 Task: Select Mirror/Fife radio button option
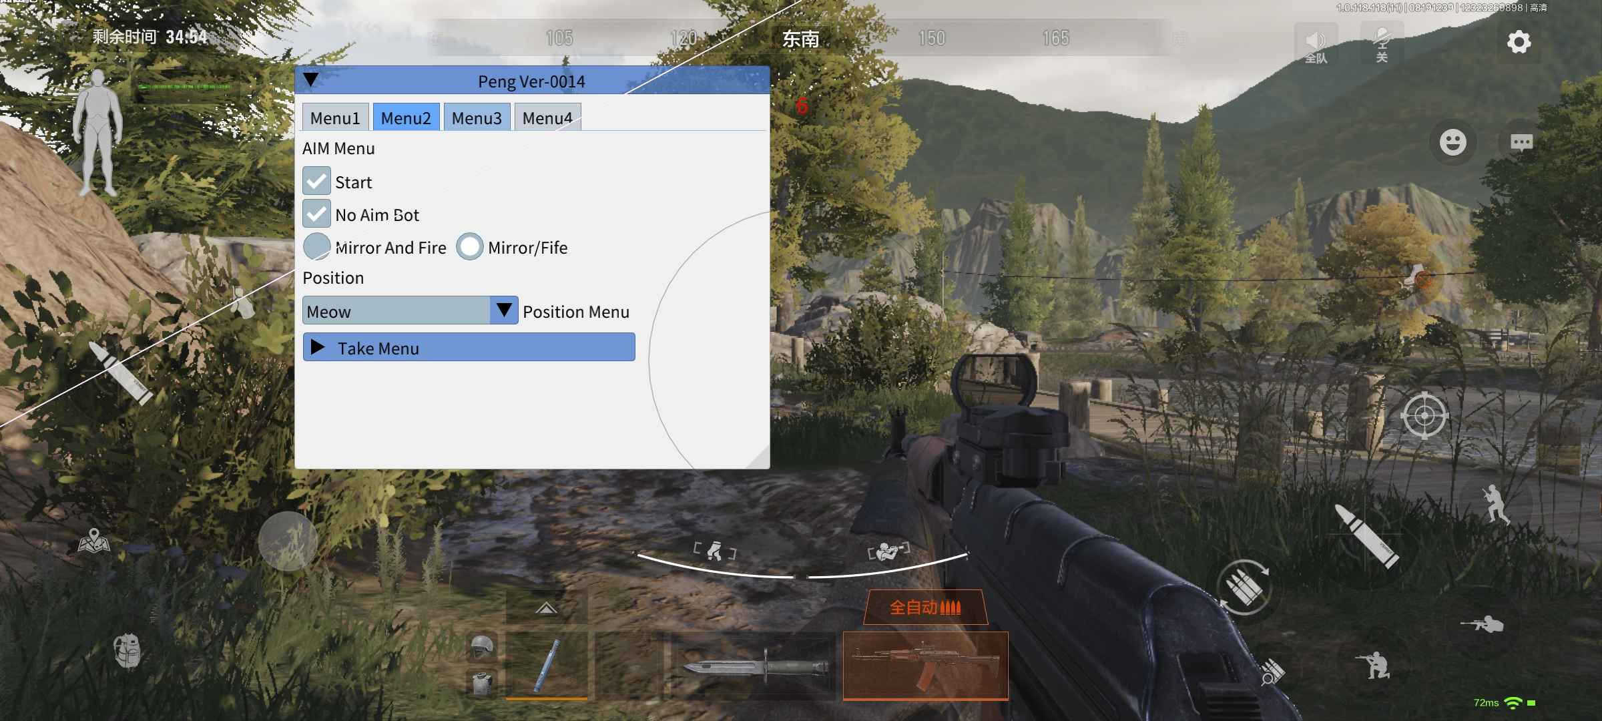point(470,247)
